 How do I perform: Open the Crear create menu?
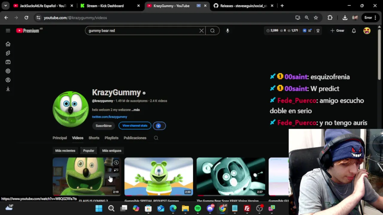point(338,30)
